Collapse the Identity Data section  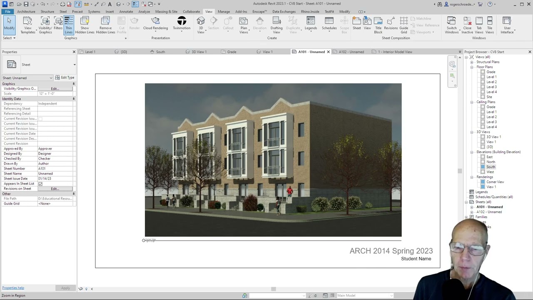pos(74,99)
